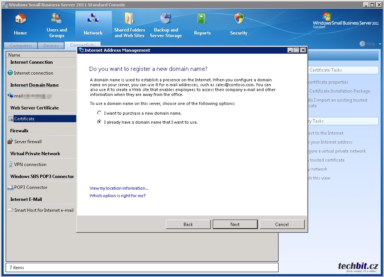Select 'I already have a domain name' option
This screenshot has height=277, width=384.
[99, 122]
